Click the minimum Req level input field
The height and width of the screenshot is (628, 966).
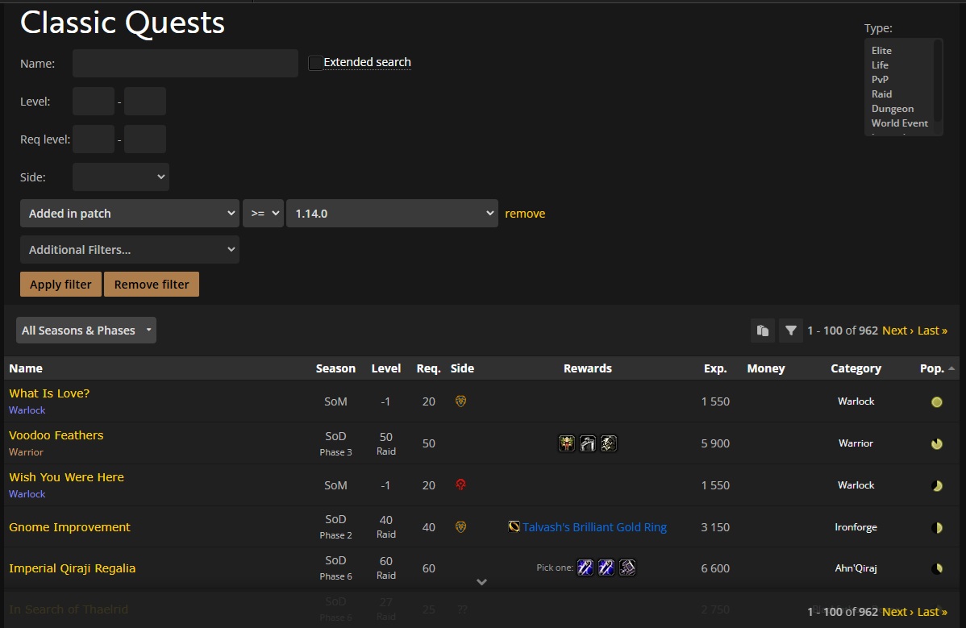pos(94,139)
